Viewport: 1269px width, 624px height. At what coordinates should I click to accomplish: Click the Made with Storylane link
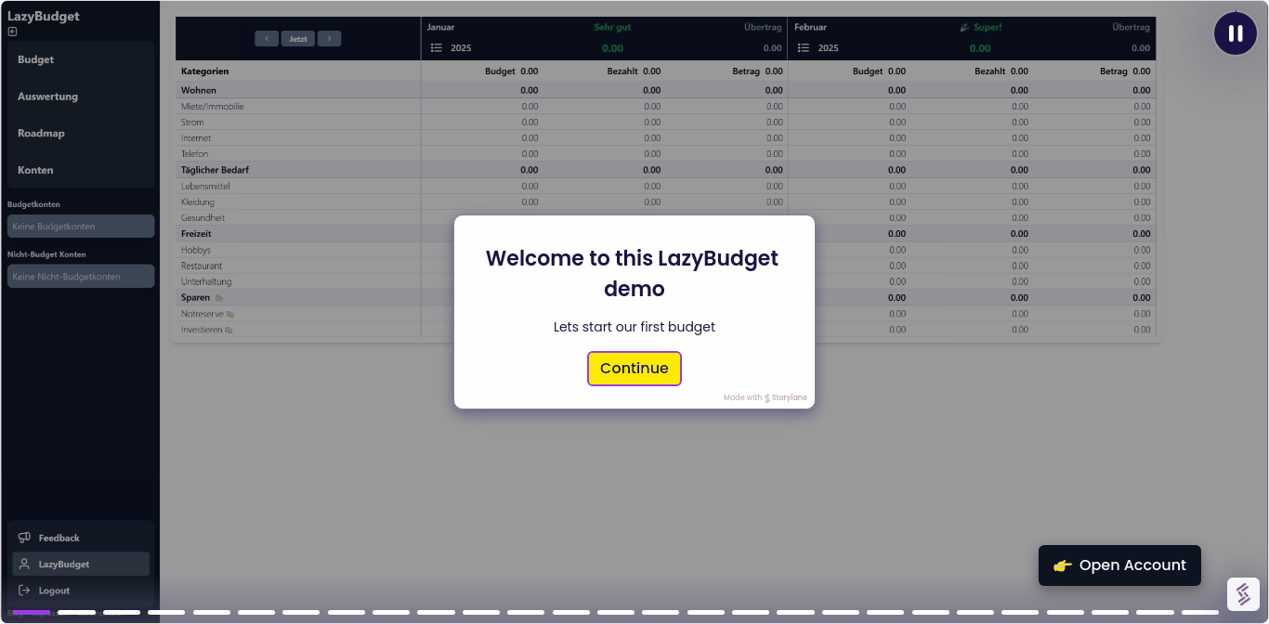(x=765, y=397)
